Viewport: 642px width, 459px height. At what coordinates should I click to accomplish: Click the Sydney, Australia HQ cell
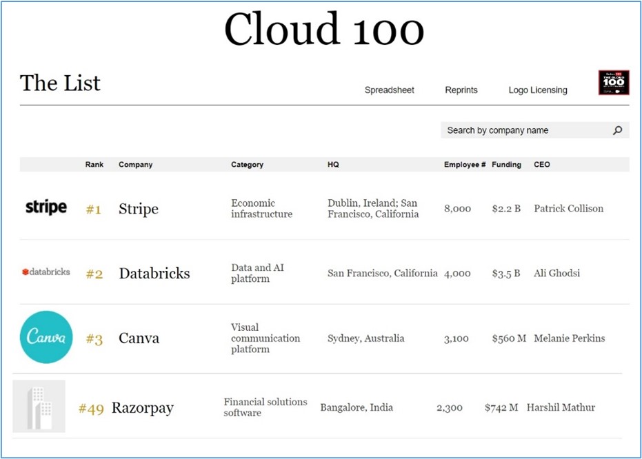365,338
